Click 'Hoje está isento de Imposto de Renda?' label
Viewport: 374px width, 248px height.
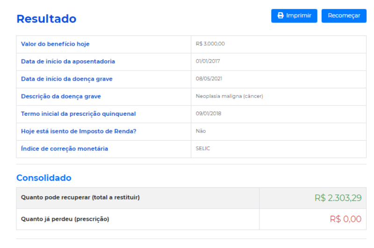[x=79, y=131]
